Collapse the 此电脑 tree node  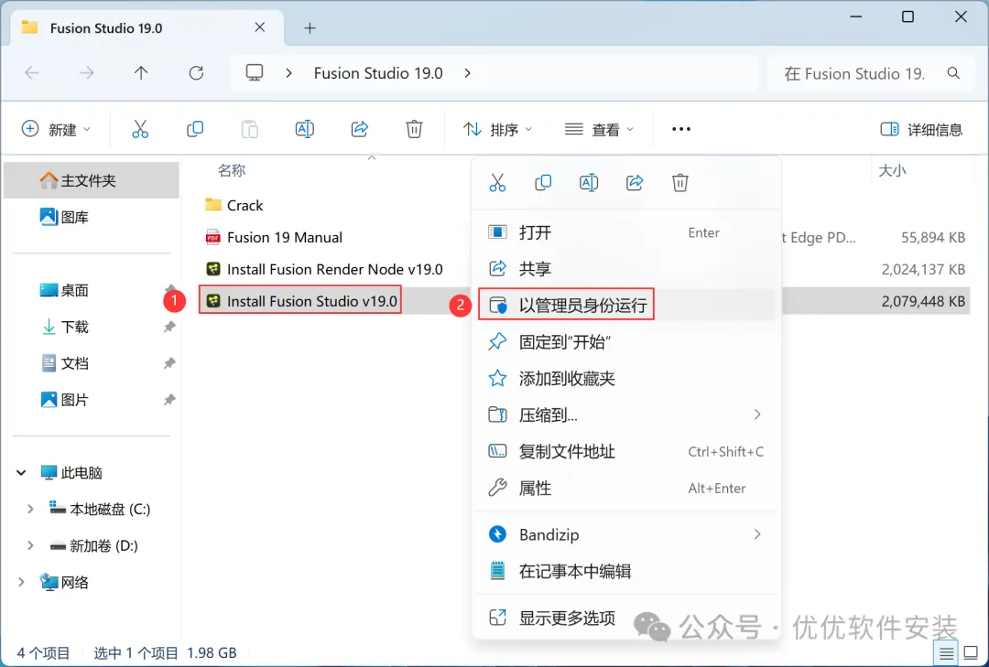point(21,472)
